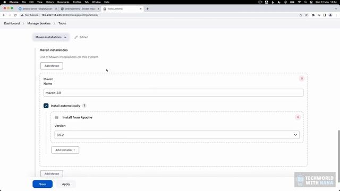The height and width of the screenshot is (191, 340).
Task: Bookmark this page with the star icon
Action: pyautogui.click(x=306, y=15)
